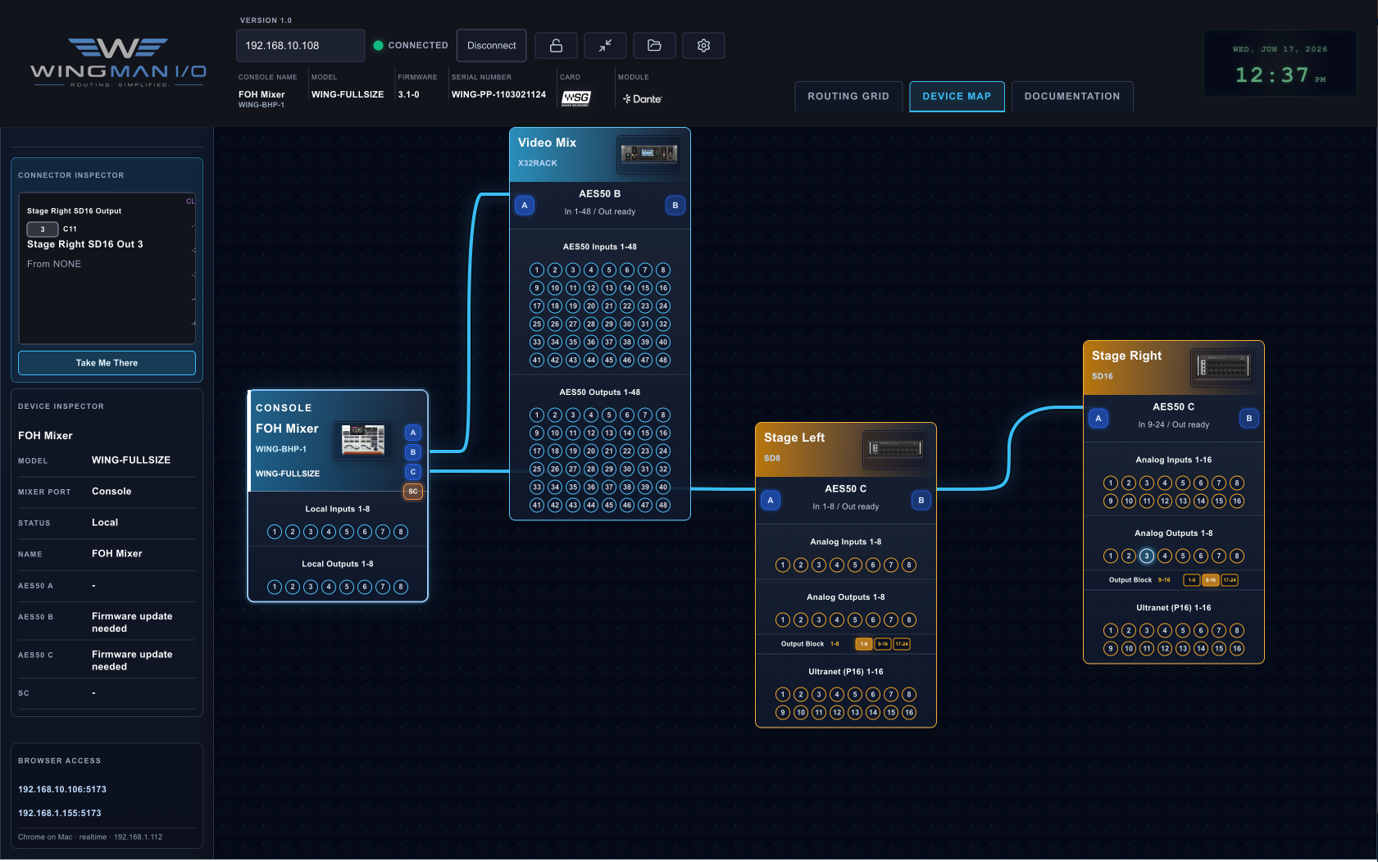
Task: Click the AES50 C firmware update needed status
Action: click(132, 661)
